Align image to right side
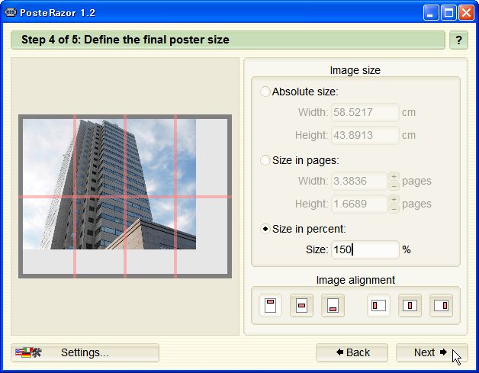 [441, 305]
